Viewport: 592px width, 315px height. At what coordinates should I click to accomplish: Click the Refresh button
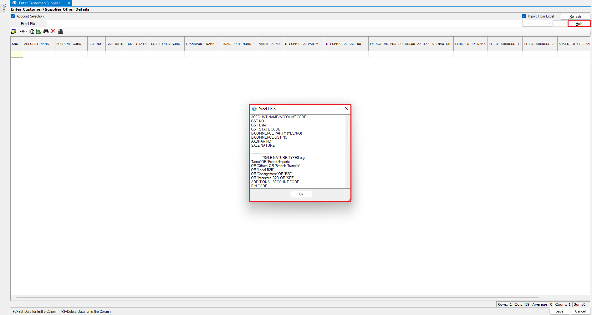tap(575, 17)
